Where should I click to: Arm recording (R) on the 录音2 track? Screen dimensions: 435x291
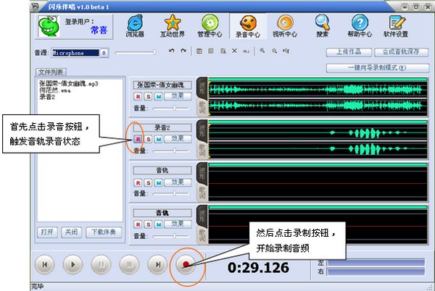pyautogui.click(x=138, y=138)
